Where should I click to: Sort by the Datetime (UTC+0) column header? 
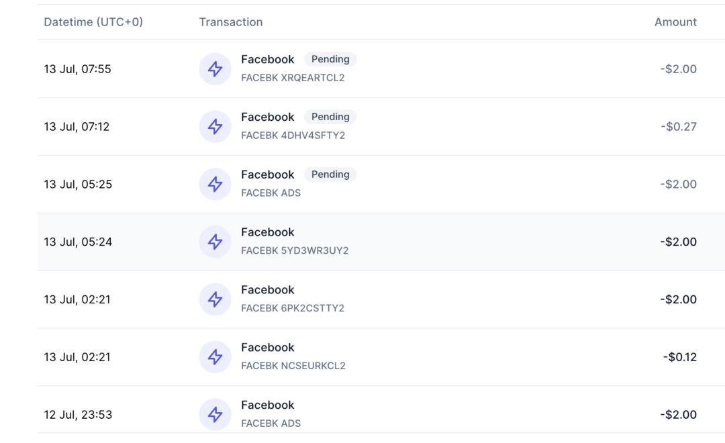click(93, 22)
